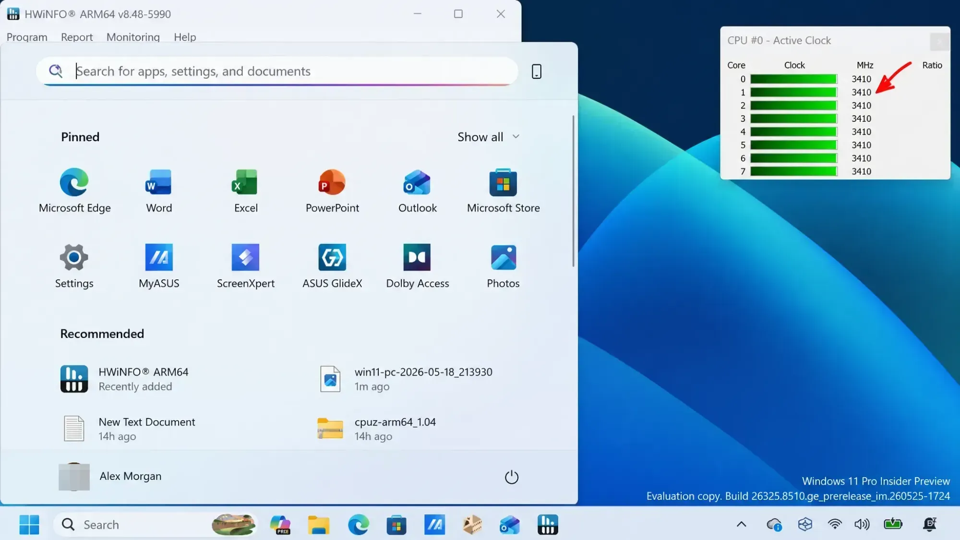Image resolution: width=960 pixels, height=540 pixels.
Task: Switch to HWiNFO on the taskbar
Action: 548,525
